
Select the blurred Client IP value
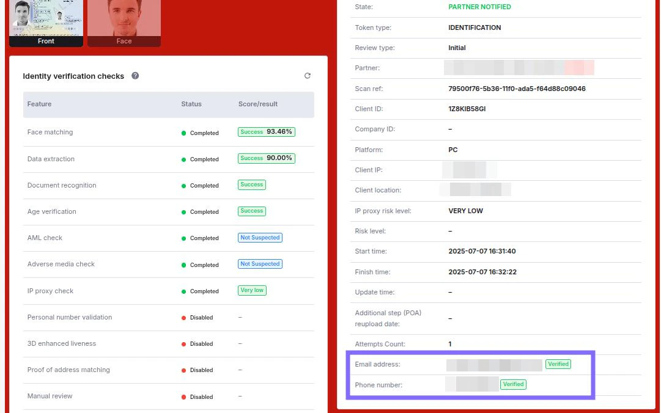469,170
